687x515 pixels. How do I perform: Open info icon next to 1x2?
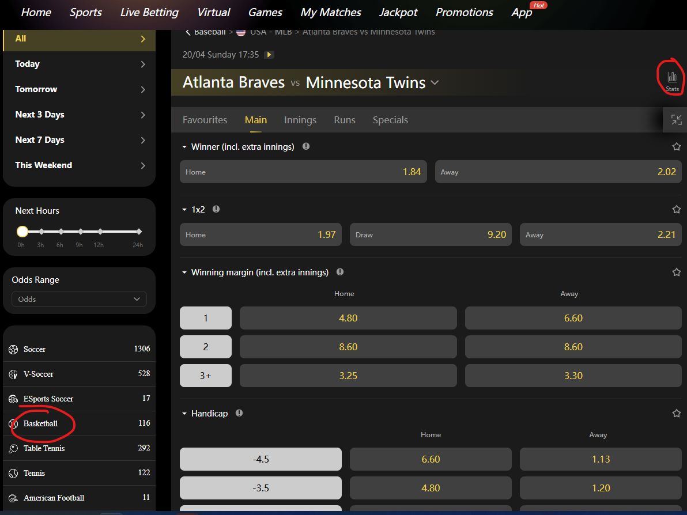click(x=216, y=209)
